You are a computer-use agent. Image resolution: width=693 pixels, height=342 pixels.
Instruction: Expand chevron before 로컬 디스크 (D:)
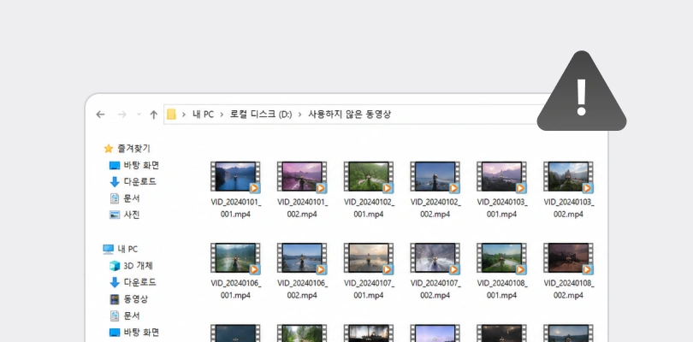pos(222,115)
